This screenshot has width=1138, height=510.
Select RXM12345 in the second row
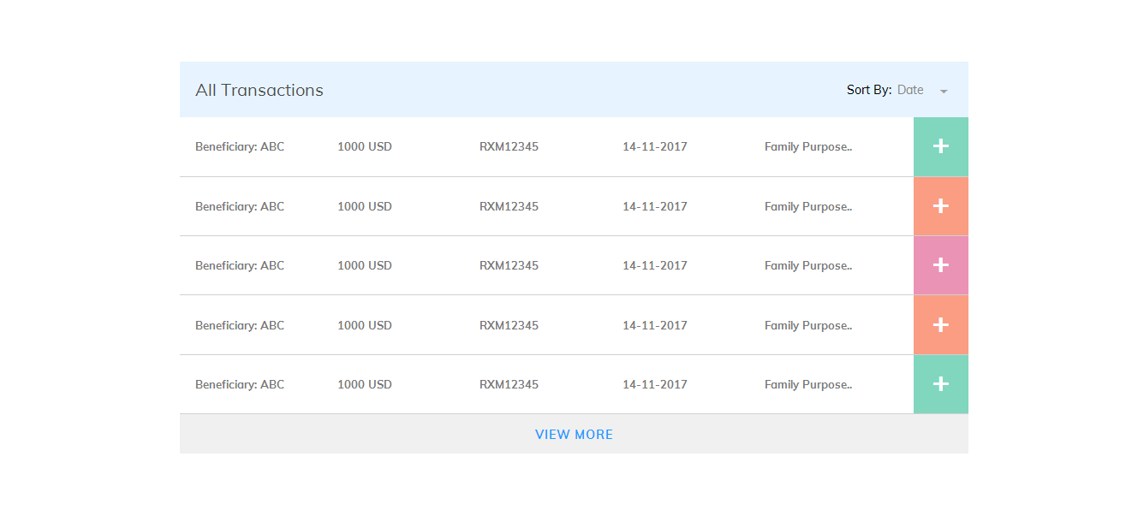pos(509,206)
